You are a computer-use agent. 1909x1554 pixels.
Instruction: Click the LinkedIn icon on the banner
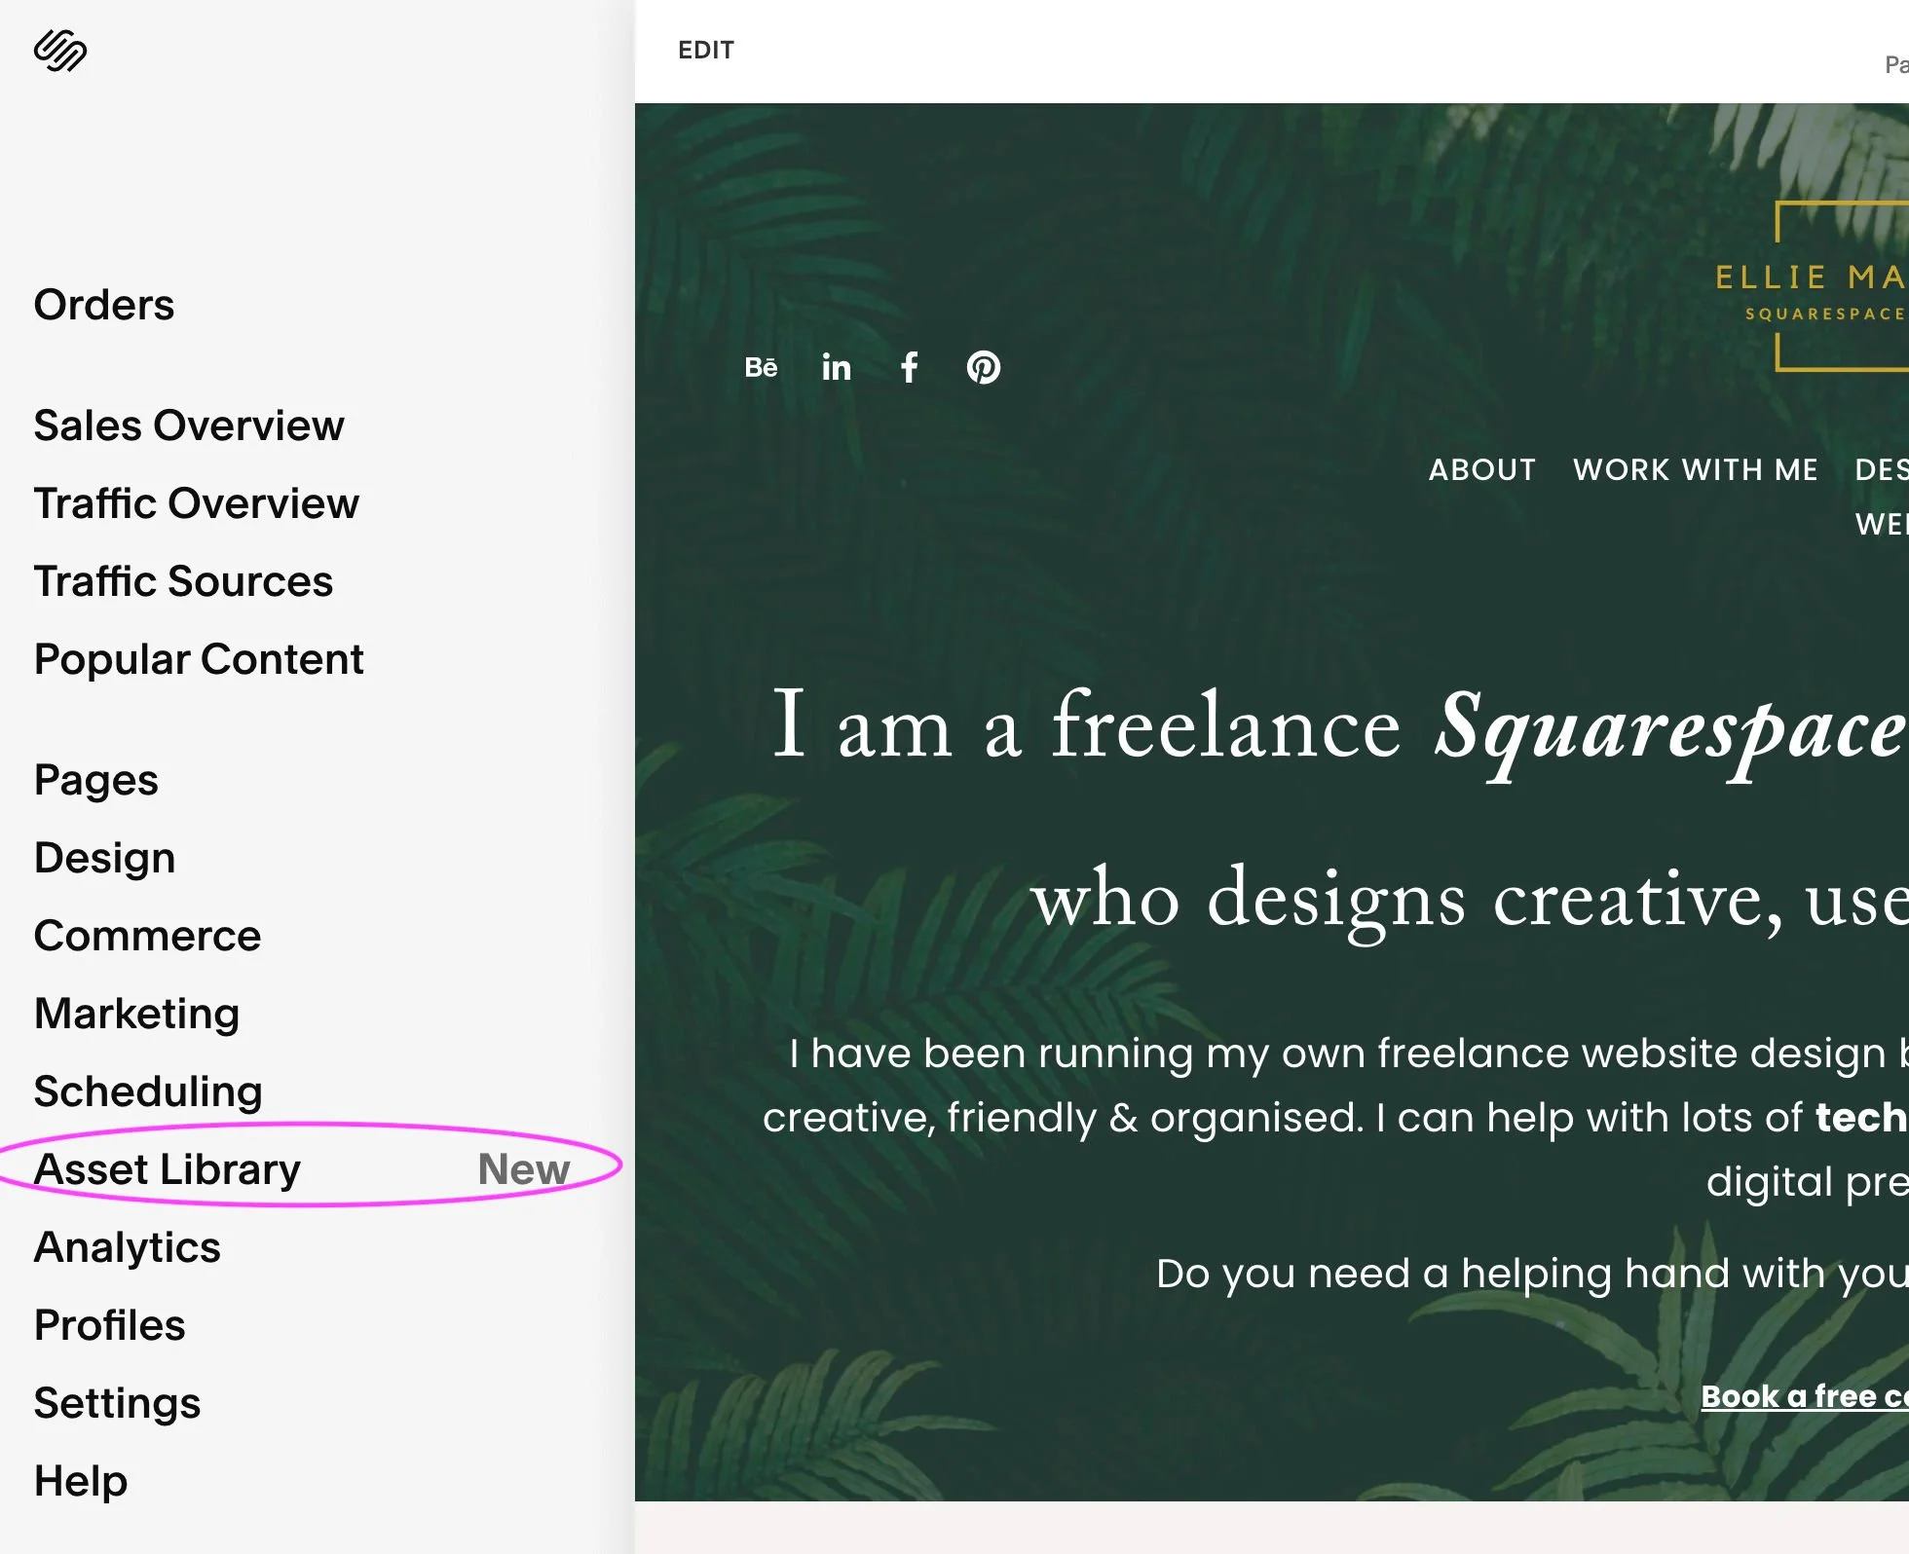point(836,367)
